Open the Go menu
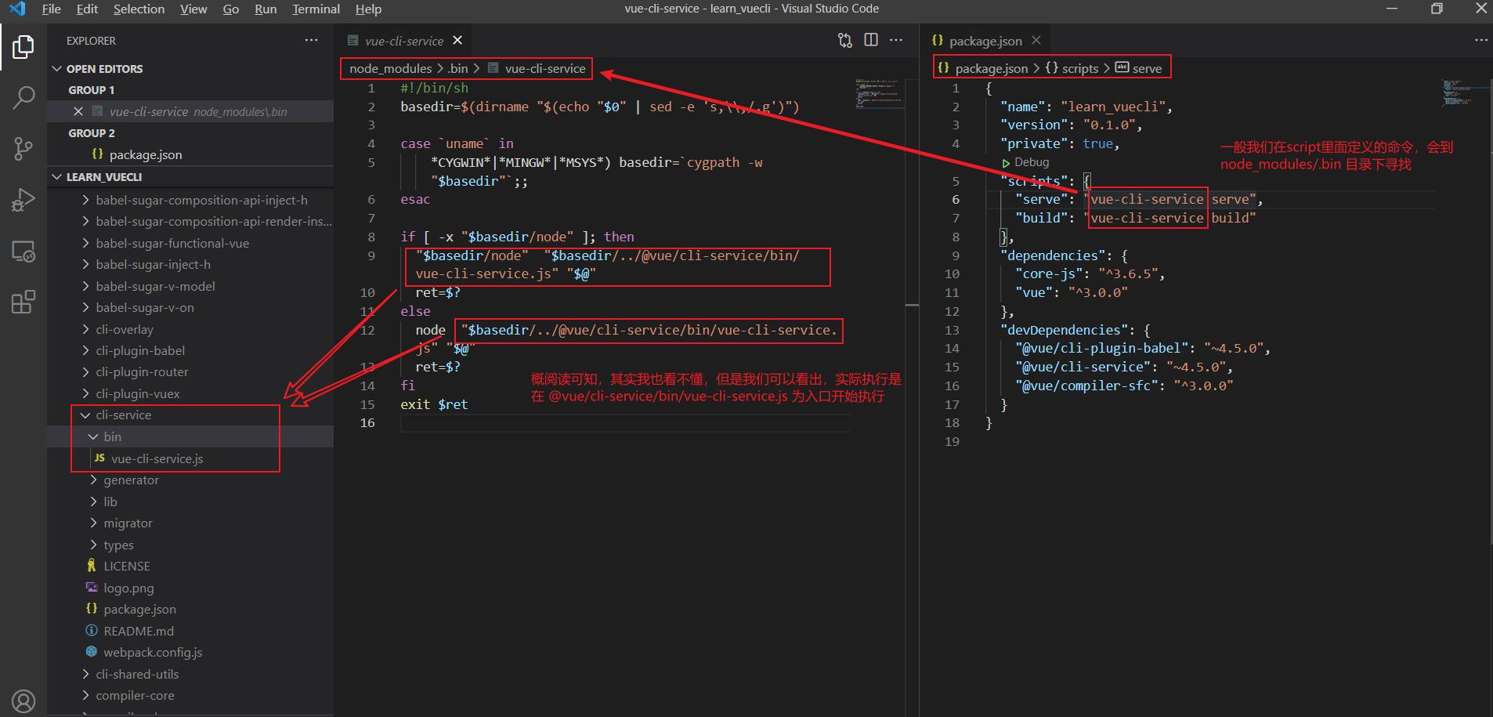 click(x=231, y=9)
